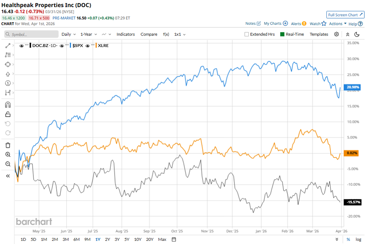Select the 5D time range

point(34,239)
